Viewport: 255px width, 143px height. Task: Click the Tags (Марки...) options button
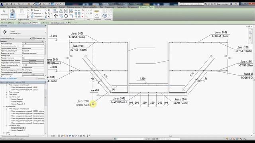(36, 23)
